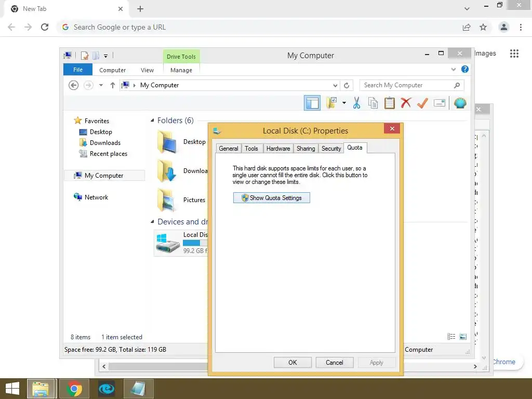Collapse the ribbon with the chevron
Viewport: 532px width, 399px height.
[x=453, y=69]
